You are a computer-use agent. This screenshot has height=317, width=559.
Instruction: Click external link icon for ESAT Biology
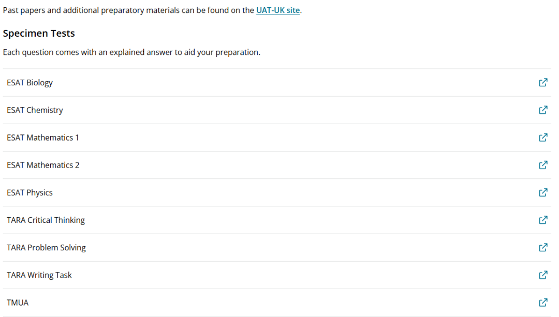tap(543, 82)
